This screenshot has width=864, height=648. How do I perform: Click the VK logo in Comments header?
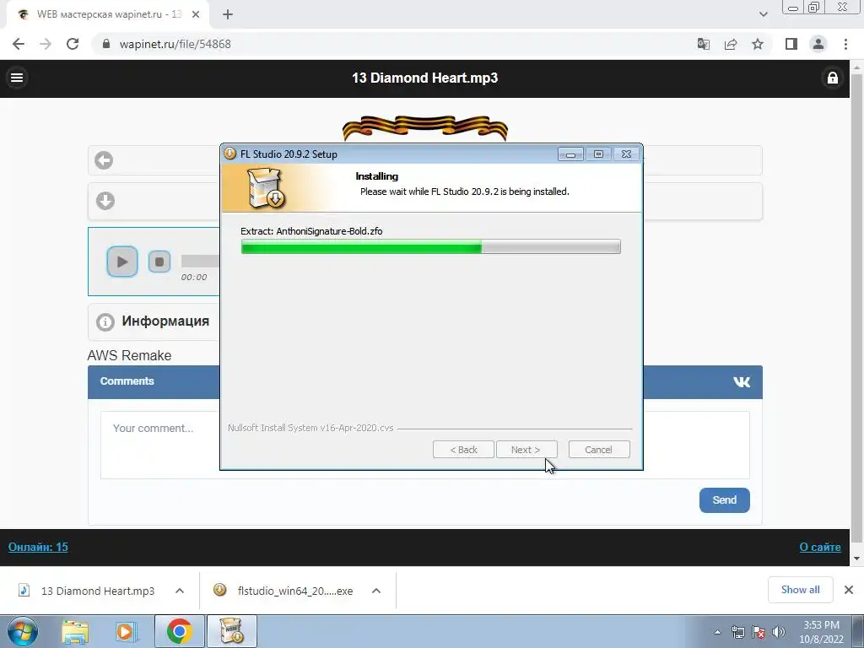[x=742, y=382]
